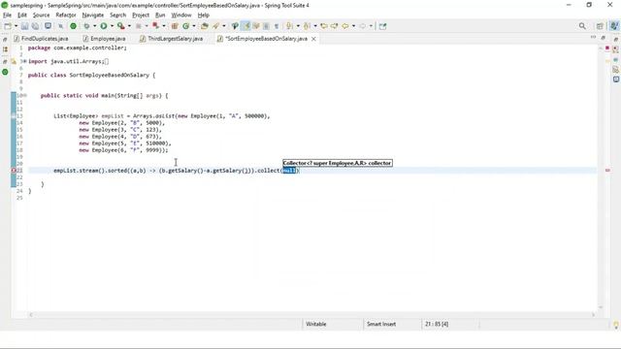The image size is (621, 349).
Task: Click the green Run button icon
Action: pyautogui.click(x=104, y=26)
